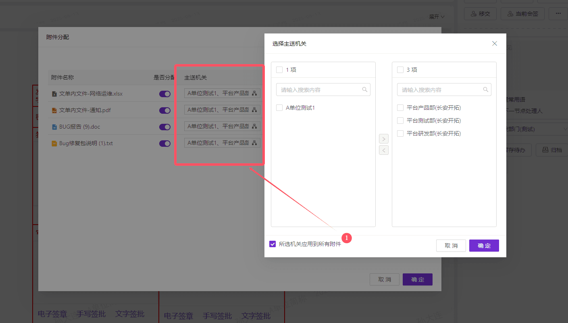Click 确定 in 附件分配 dialog
The image size is (568, 323).
pyautogui.click(x=418, y=279)
